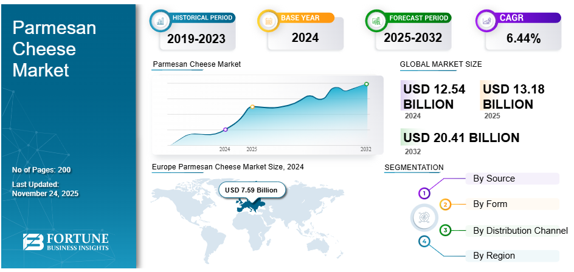The width and height of the screenshot is (574, 272).
Task: Select the By Form segmentation label
Action: pos(490,204)
